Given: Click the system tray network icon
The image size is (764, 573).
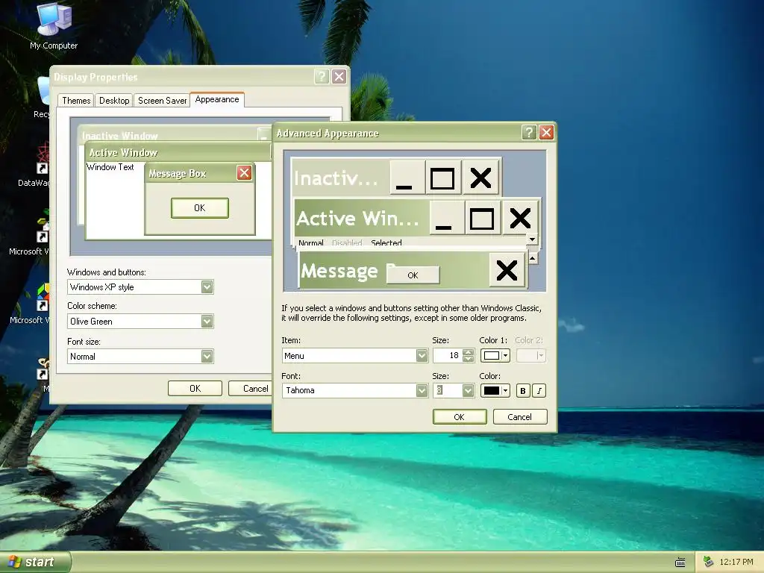Looking at the screenshot, I should (x=708, y=563).
